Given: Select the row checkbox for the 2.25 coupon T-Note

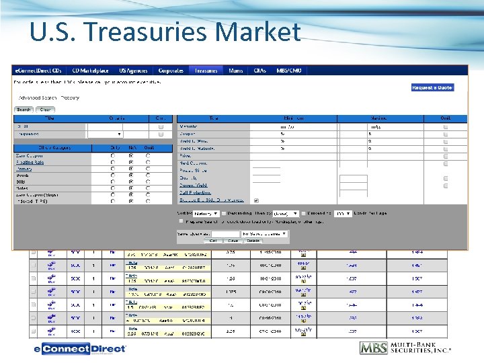Looking at the screenshot, I should tap(34, 331).
